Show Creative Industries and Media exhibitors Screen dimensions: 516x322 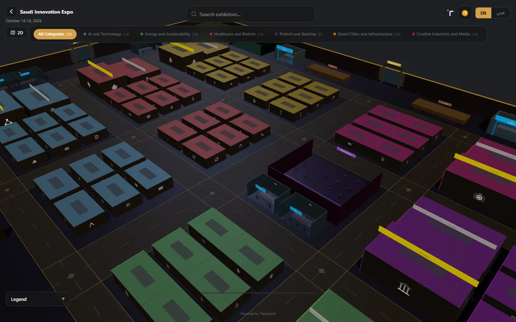pos(444,34)
